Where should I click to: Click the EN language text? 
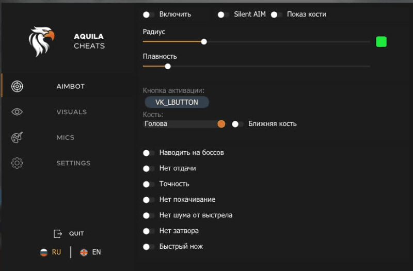tap(97, 252)
